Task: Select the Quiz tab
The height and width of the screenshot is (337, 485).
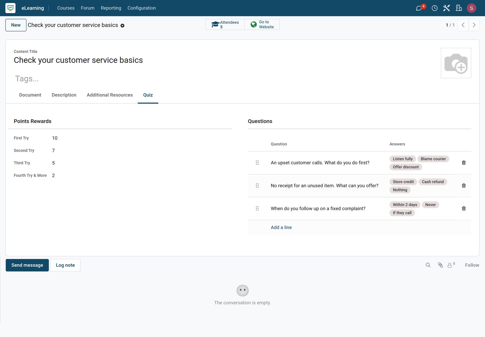Action: 148,95
